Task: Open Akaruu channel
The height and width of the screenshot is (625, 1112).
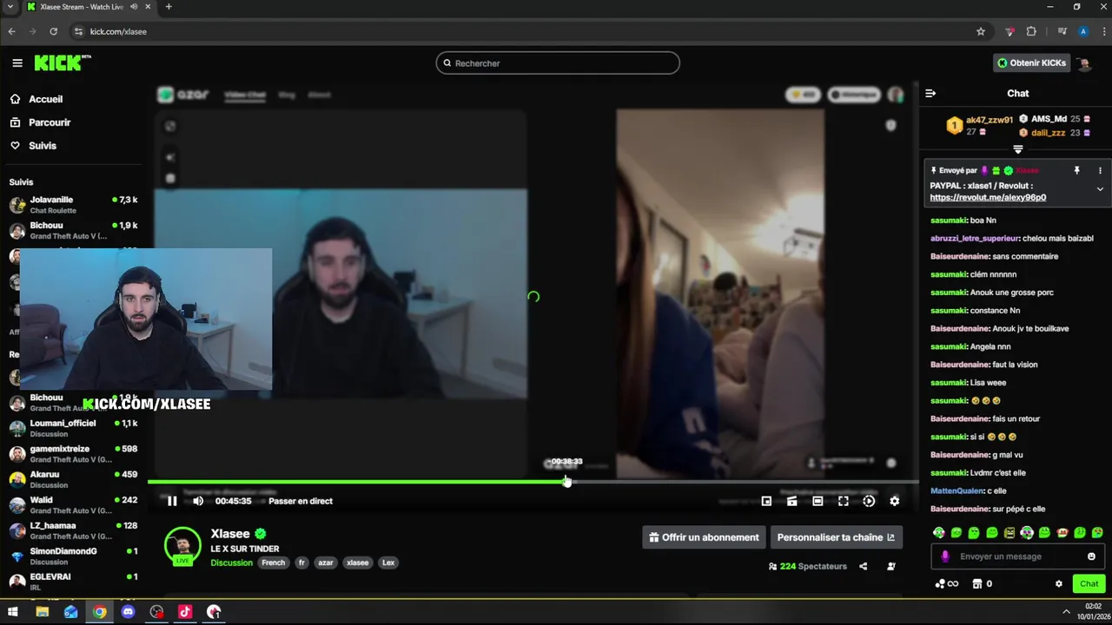Action: click(x=73, y=479)
